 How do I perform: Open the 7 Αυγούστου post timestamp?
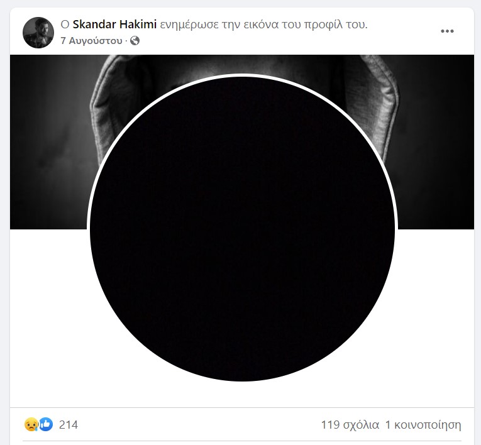pyautogui.click(x=91, y=40)
